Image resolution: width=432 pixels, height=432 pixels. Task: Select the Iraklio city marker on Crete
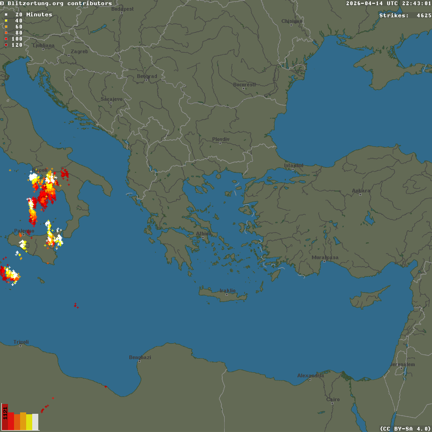227,295
